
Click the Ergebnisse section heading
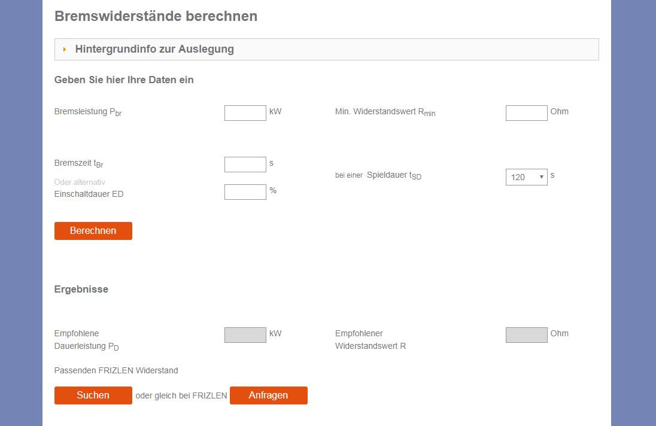[x=81, y=289]
